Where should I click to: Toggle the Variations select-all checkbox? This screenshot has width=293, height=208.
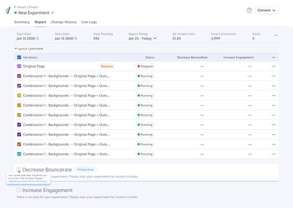(19, 57)
